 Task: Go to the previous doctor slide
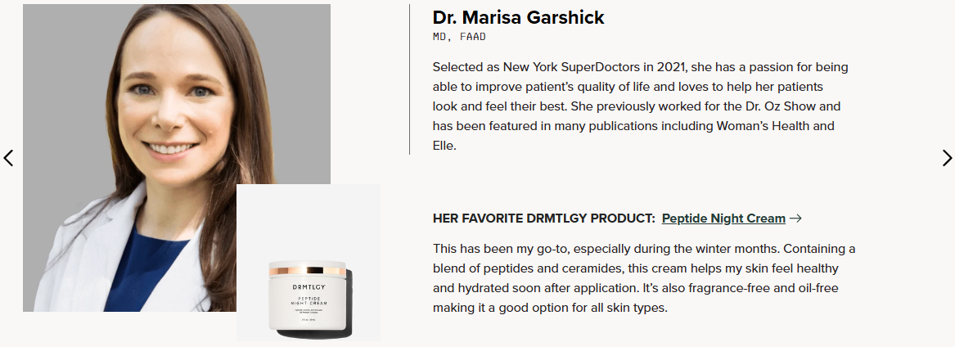coord(9,158)
